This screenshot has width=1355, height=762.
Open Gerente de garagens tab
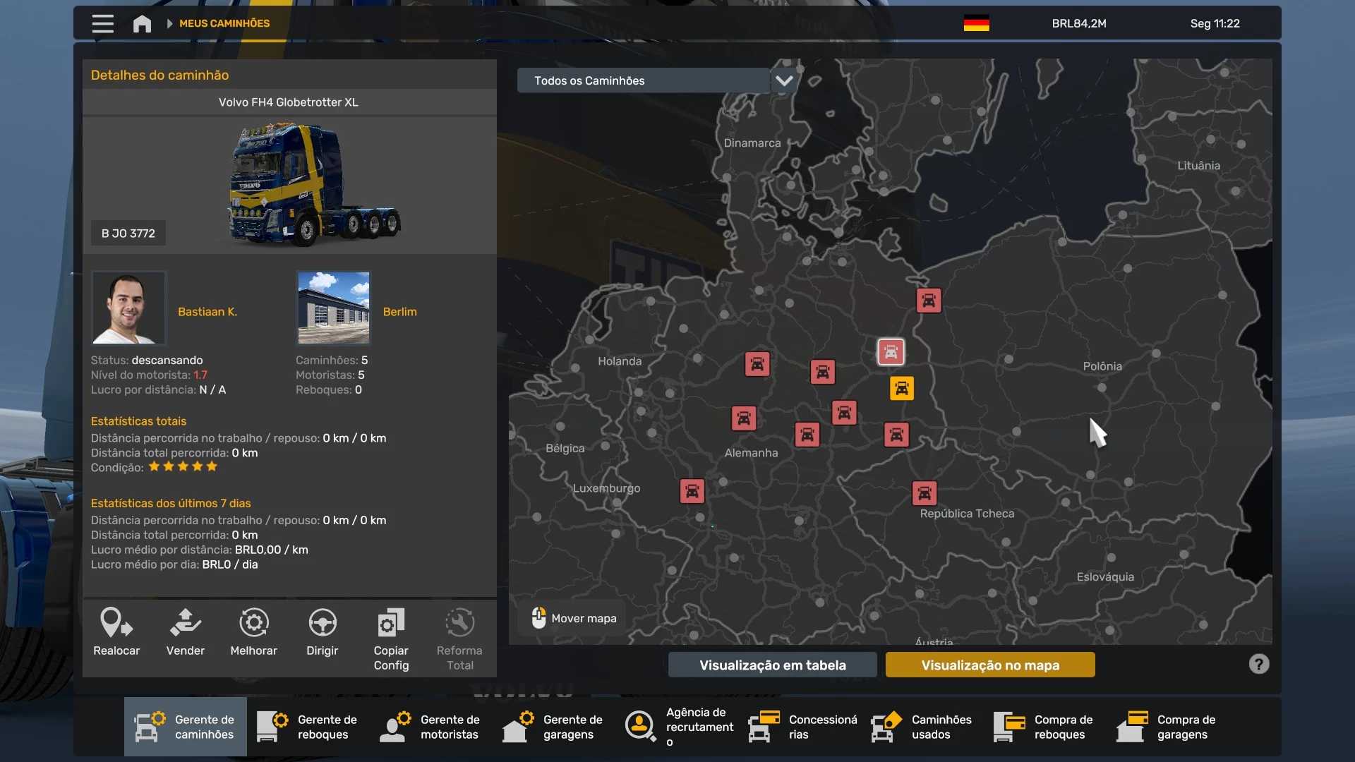point(554,727)
